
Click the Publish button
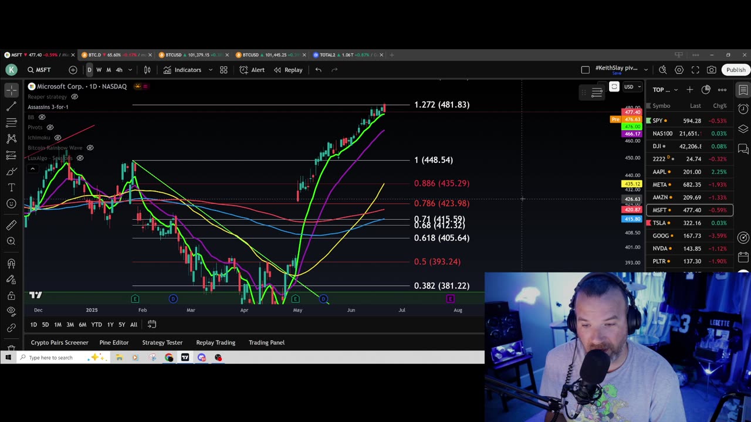coord(736,70)
